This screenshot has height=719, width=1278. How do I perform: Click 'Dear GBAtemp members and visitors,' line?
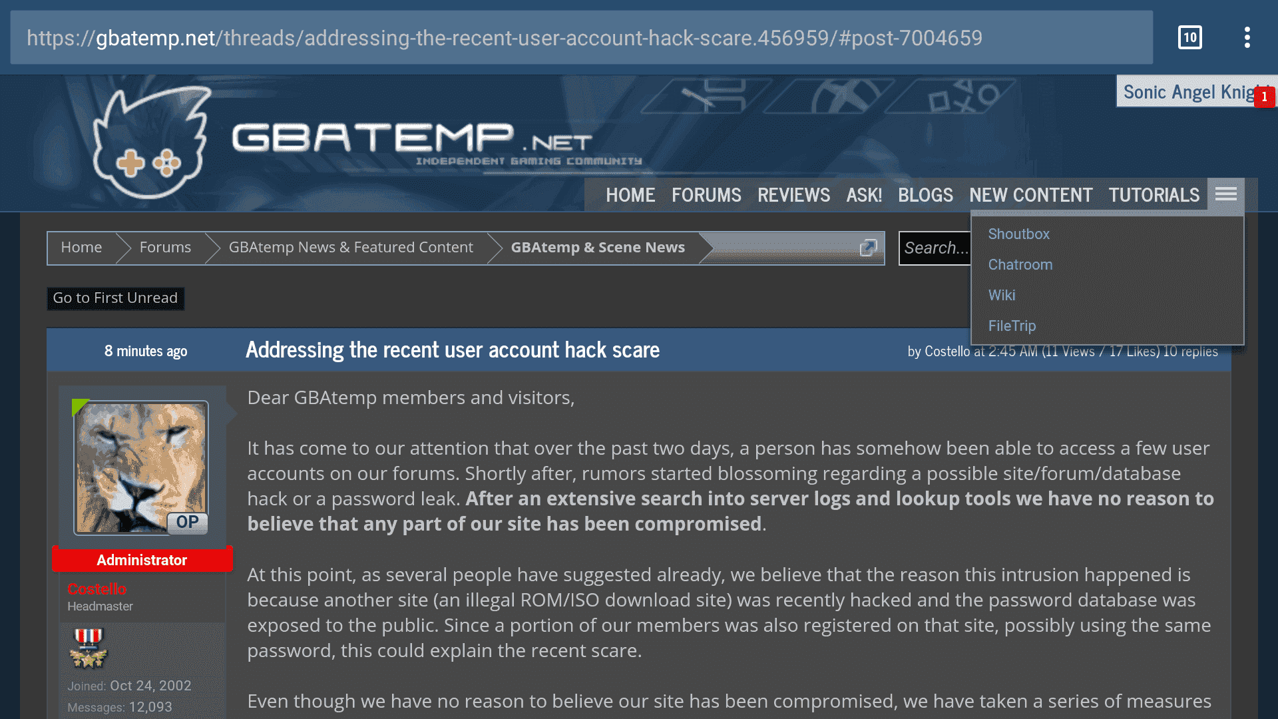(411, 397)
